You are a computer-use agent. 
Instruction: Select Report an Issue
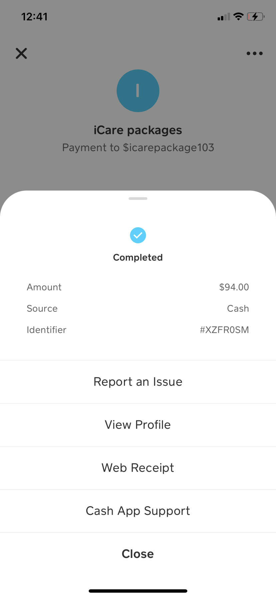(x=138, y=382)
